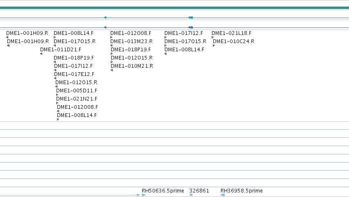The height and width of the screenshot is (197, 349).
Task: Click the DME1-010C24.R feature label
Action: [x=233, y=41]
